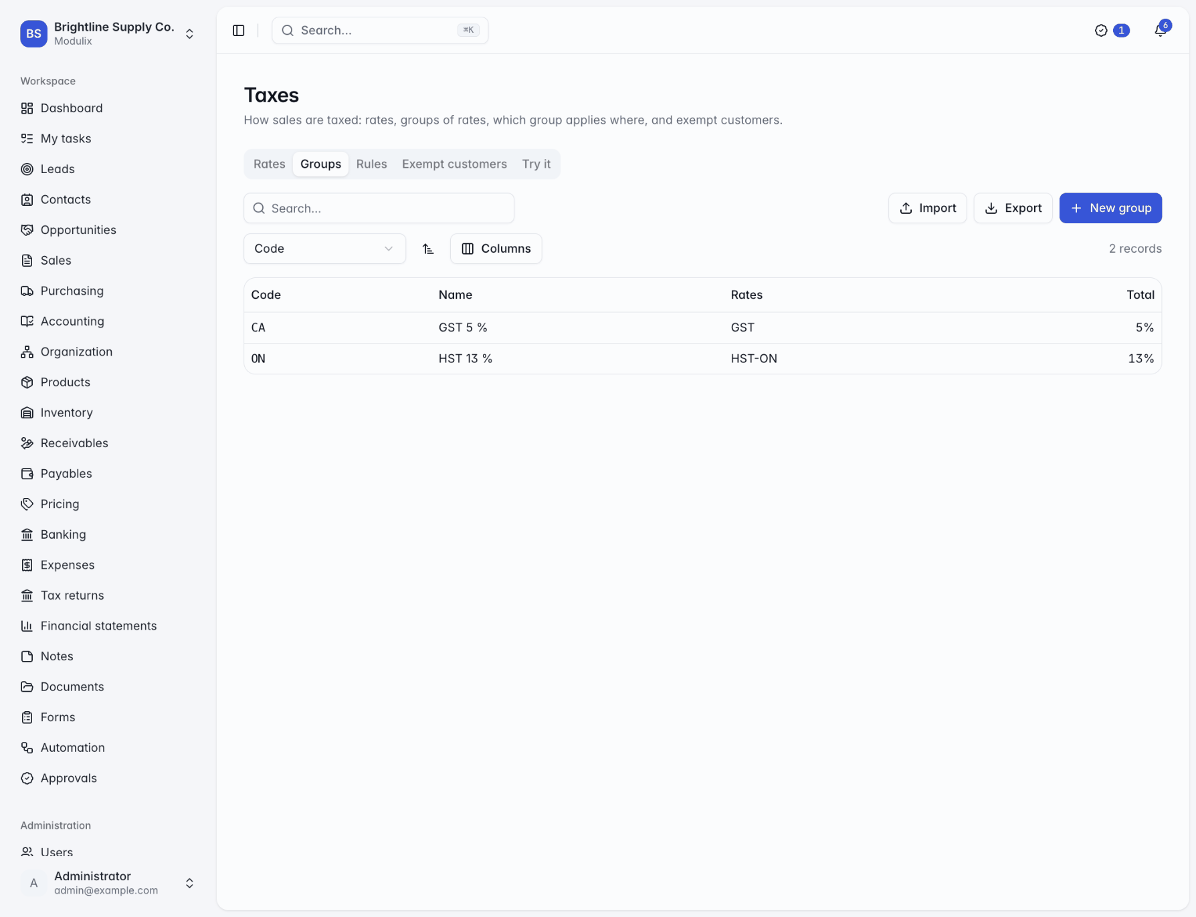Click the Name column header
Viewport: 1196px width, 917px height.
click(x=456, y=295)
